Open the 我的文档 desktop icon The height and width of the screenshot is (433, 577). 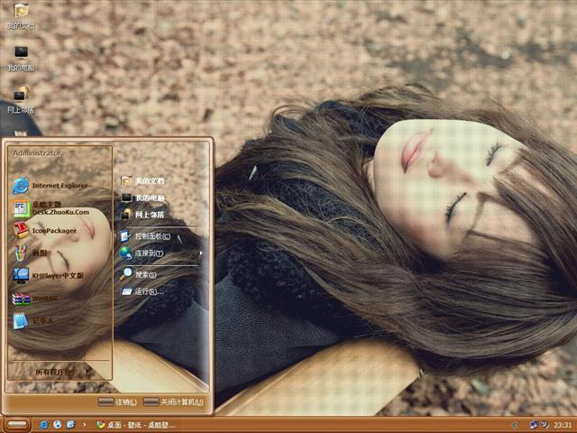(x=21, y=15)
